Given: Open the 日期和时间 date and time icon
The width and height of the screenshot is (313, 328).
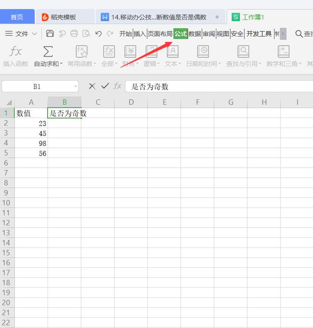Looking at the screenshot, I should (203, 51).
